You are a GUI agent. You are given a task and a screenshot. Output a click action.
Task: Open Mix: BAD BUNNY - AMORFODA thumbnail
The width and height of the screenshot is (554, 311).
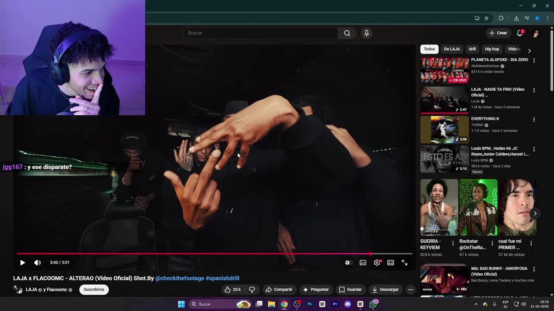pyautogui.click(x=444, y=279)
